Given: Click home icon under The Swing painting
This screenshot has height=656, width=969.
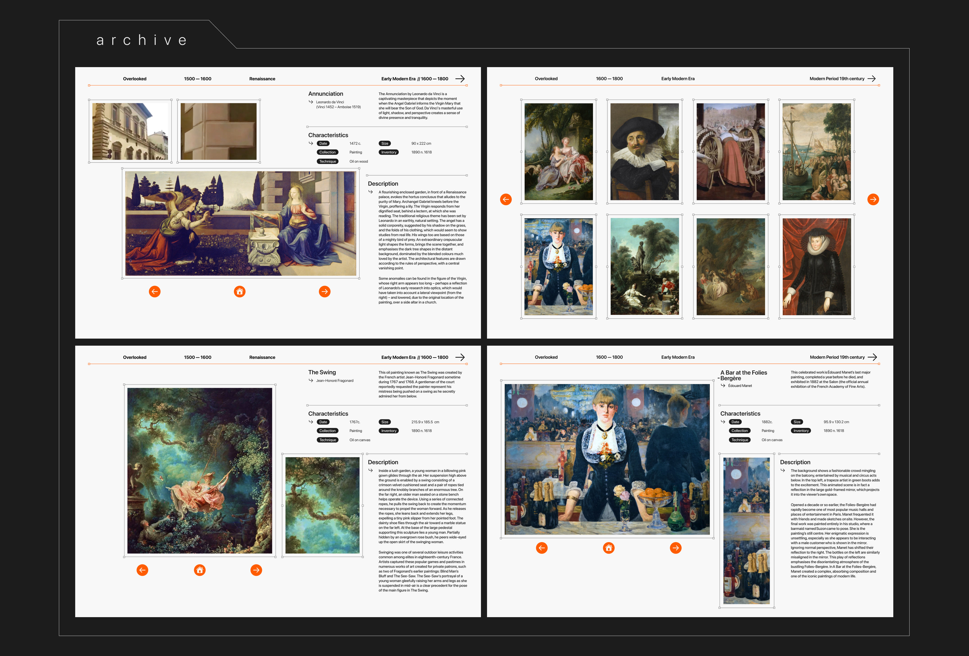Looking at the screenshot, I should 200,570.
